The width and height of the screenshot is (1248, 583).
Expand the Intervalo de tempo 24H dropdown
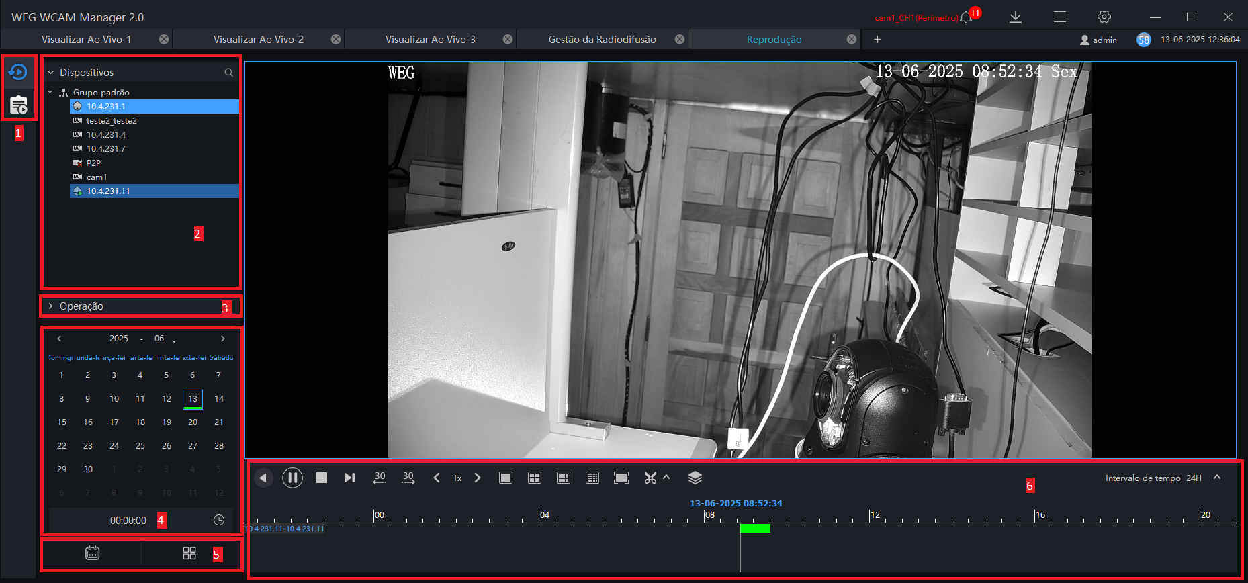click(1217, 478)
